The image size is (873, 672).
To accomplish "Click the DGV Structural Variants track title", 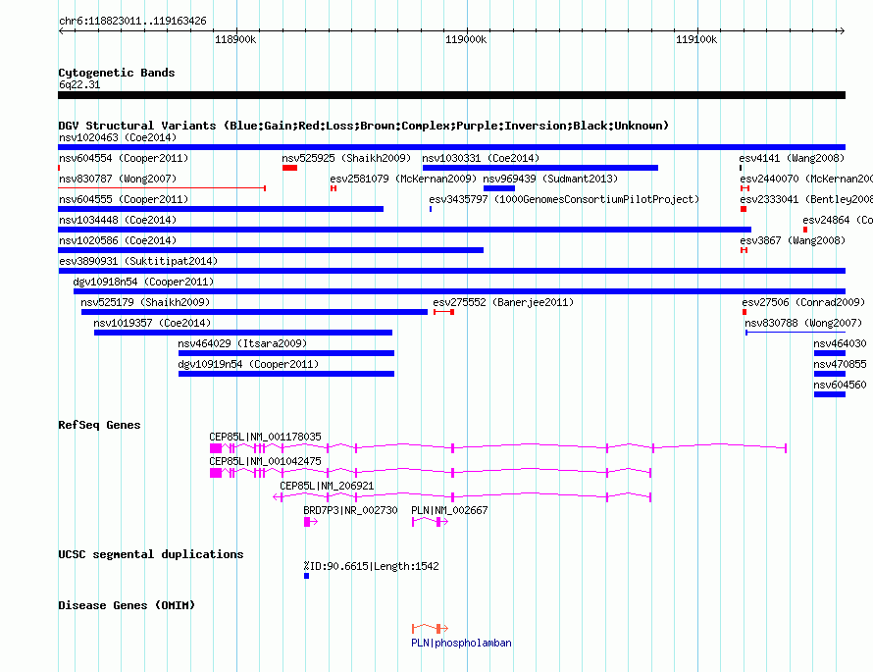I will 364,126.
